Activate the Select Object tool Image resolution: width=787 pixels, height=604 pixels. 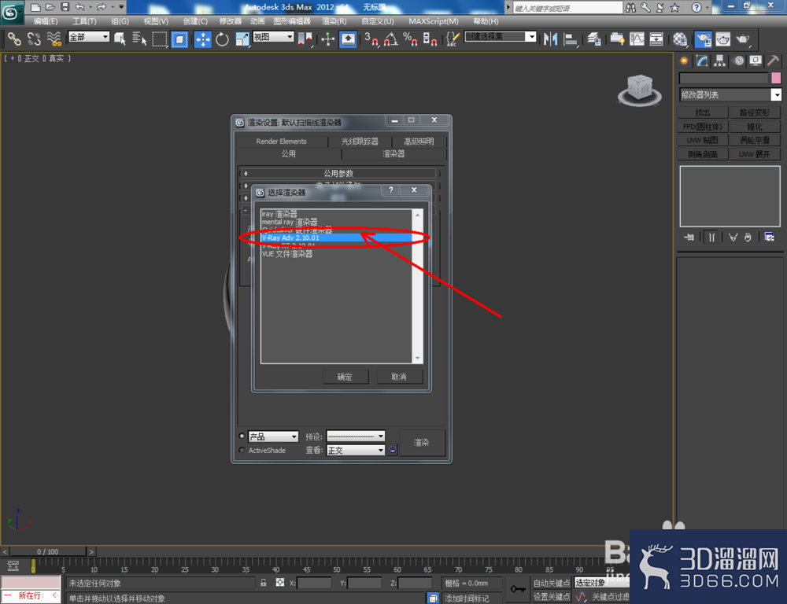click(120, 39)
